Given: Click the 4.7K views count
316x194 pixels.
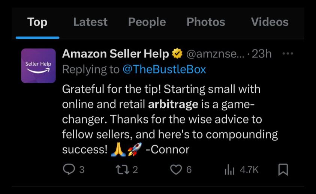Looking at the screenshot, I should pyautogui.click(x=249, y=170).
